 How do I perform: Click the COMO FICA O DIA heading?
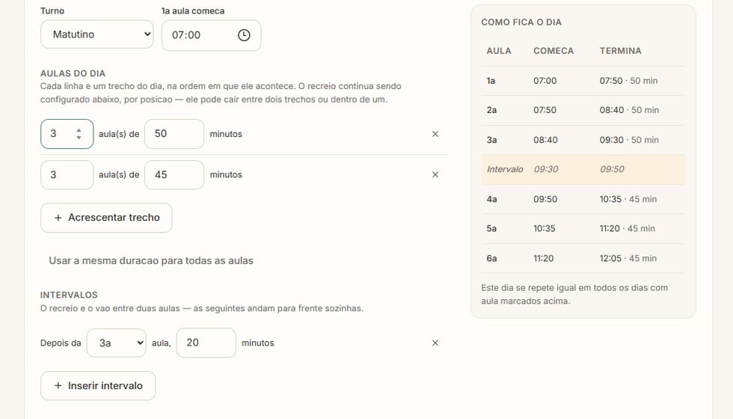tap(521, 22)
